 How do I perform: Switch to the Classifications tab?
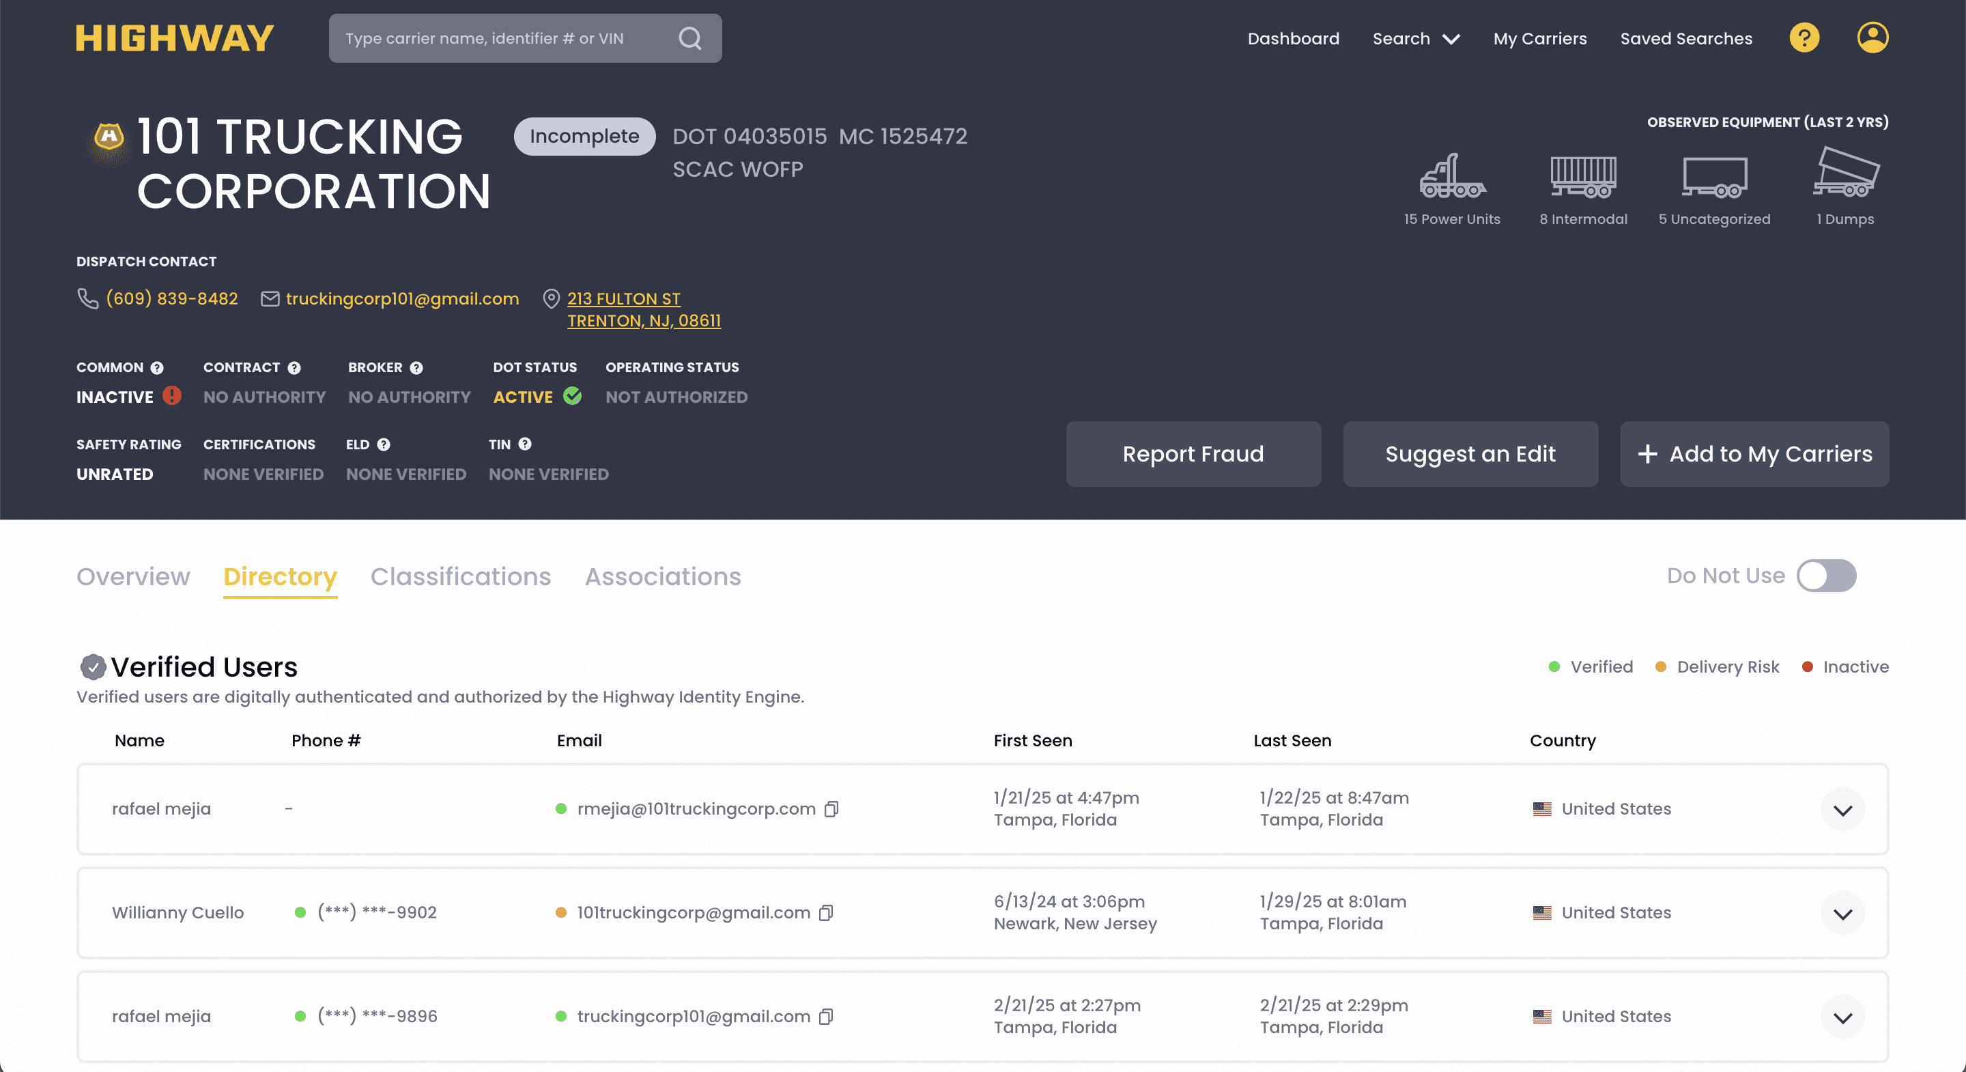(x=461, y=576)
